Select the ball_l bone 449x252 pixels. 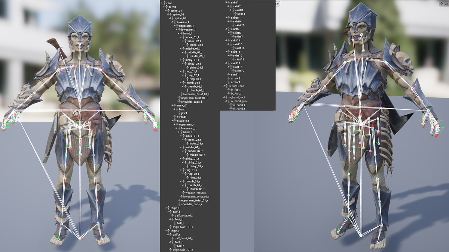pyautogui.click(x=180, y=223)
